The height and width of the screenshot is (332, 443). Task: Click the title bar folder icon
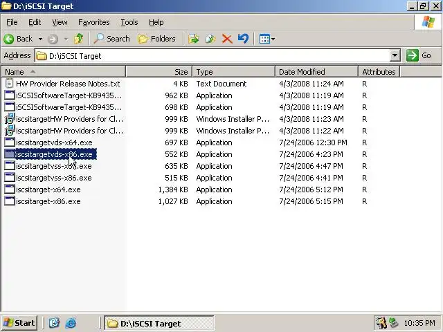pyautogui.click(x=6, y=6)
